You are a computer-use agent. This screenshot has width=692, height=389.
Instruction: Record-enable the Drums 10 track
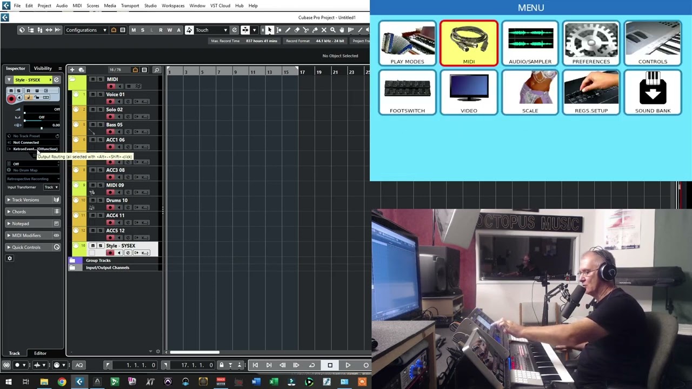point(111,207)
